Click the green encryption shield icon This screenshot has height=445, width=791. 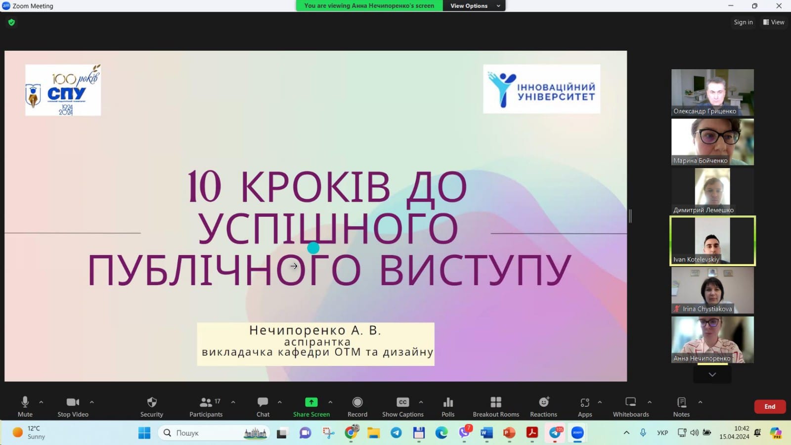click(x=11, y=22)
